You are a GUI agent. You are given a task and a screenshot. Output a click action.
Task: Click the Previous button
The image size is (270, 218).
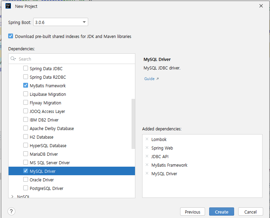pyautogui.click(x=192, y=211)
